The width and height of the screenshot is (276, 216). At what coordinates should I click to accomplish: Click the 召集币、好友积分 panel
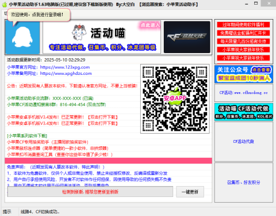coord(244,183)
